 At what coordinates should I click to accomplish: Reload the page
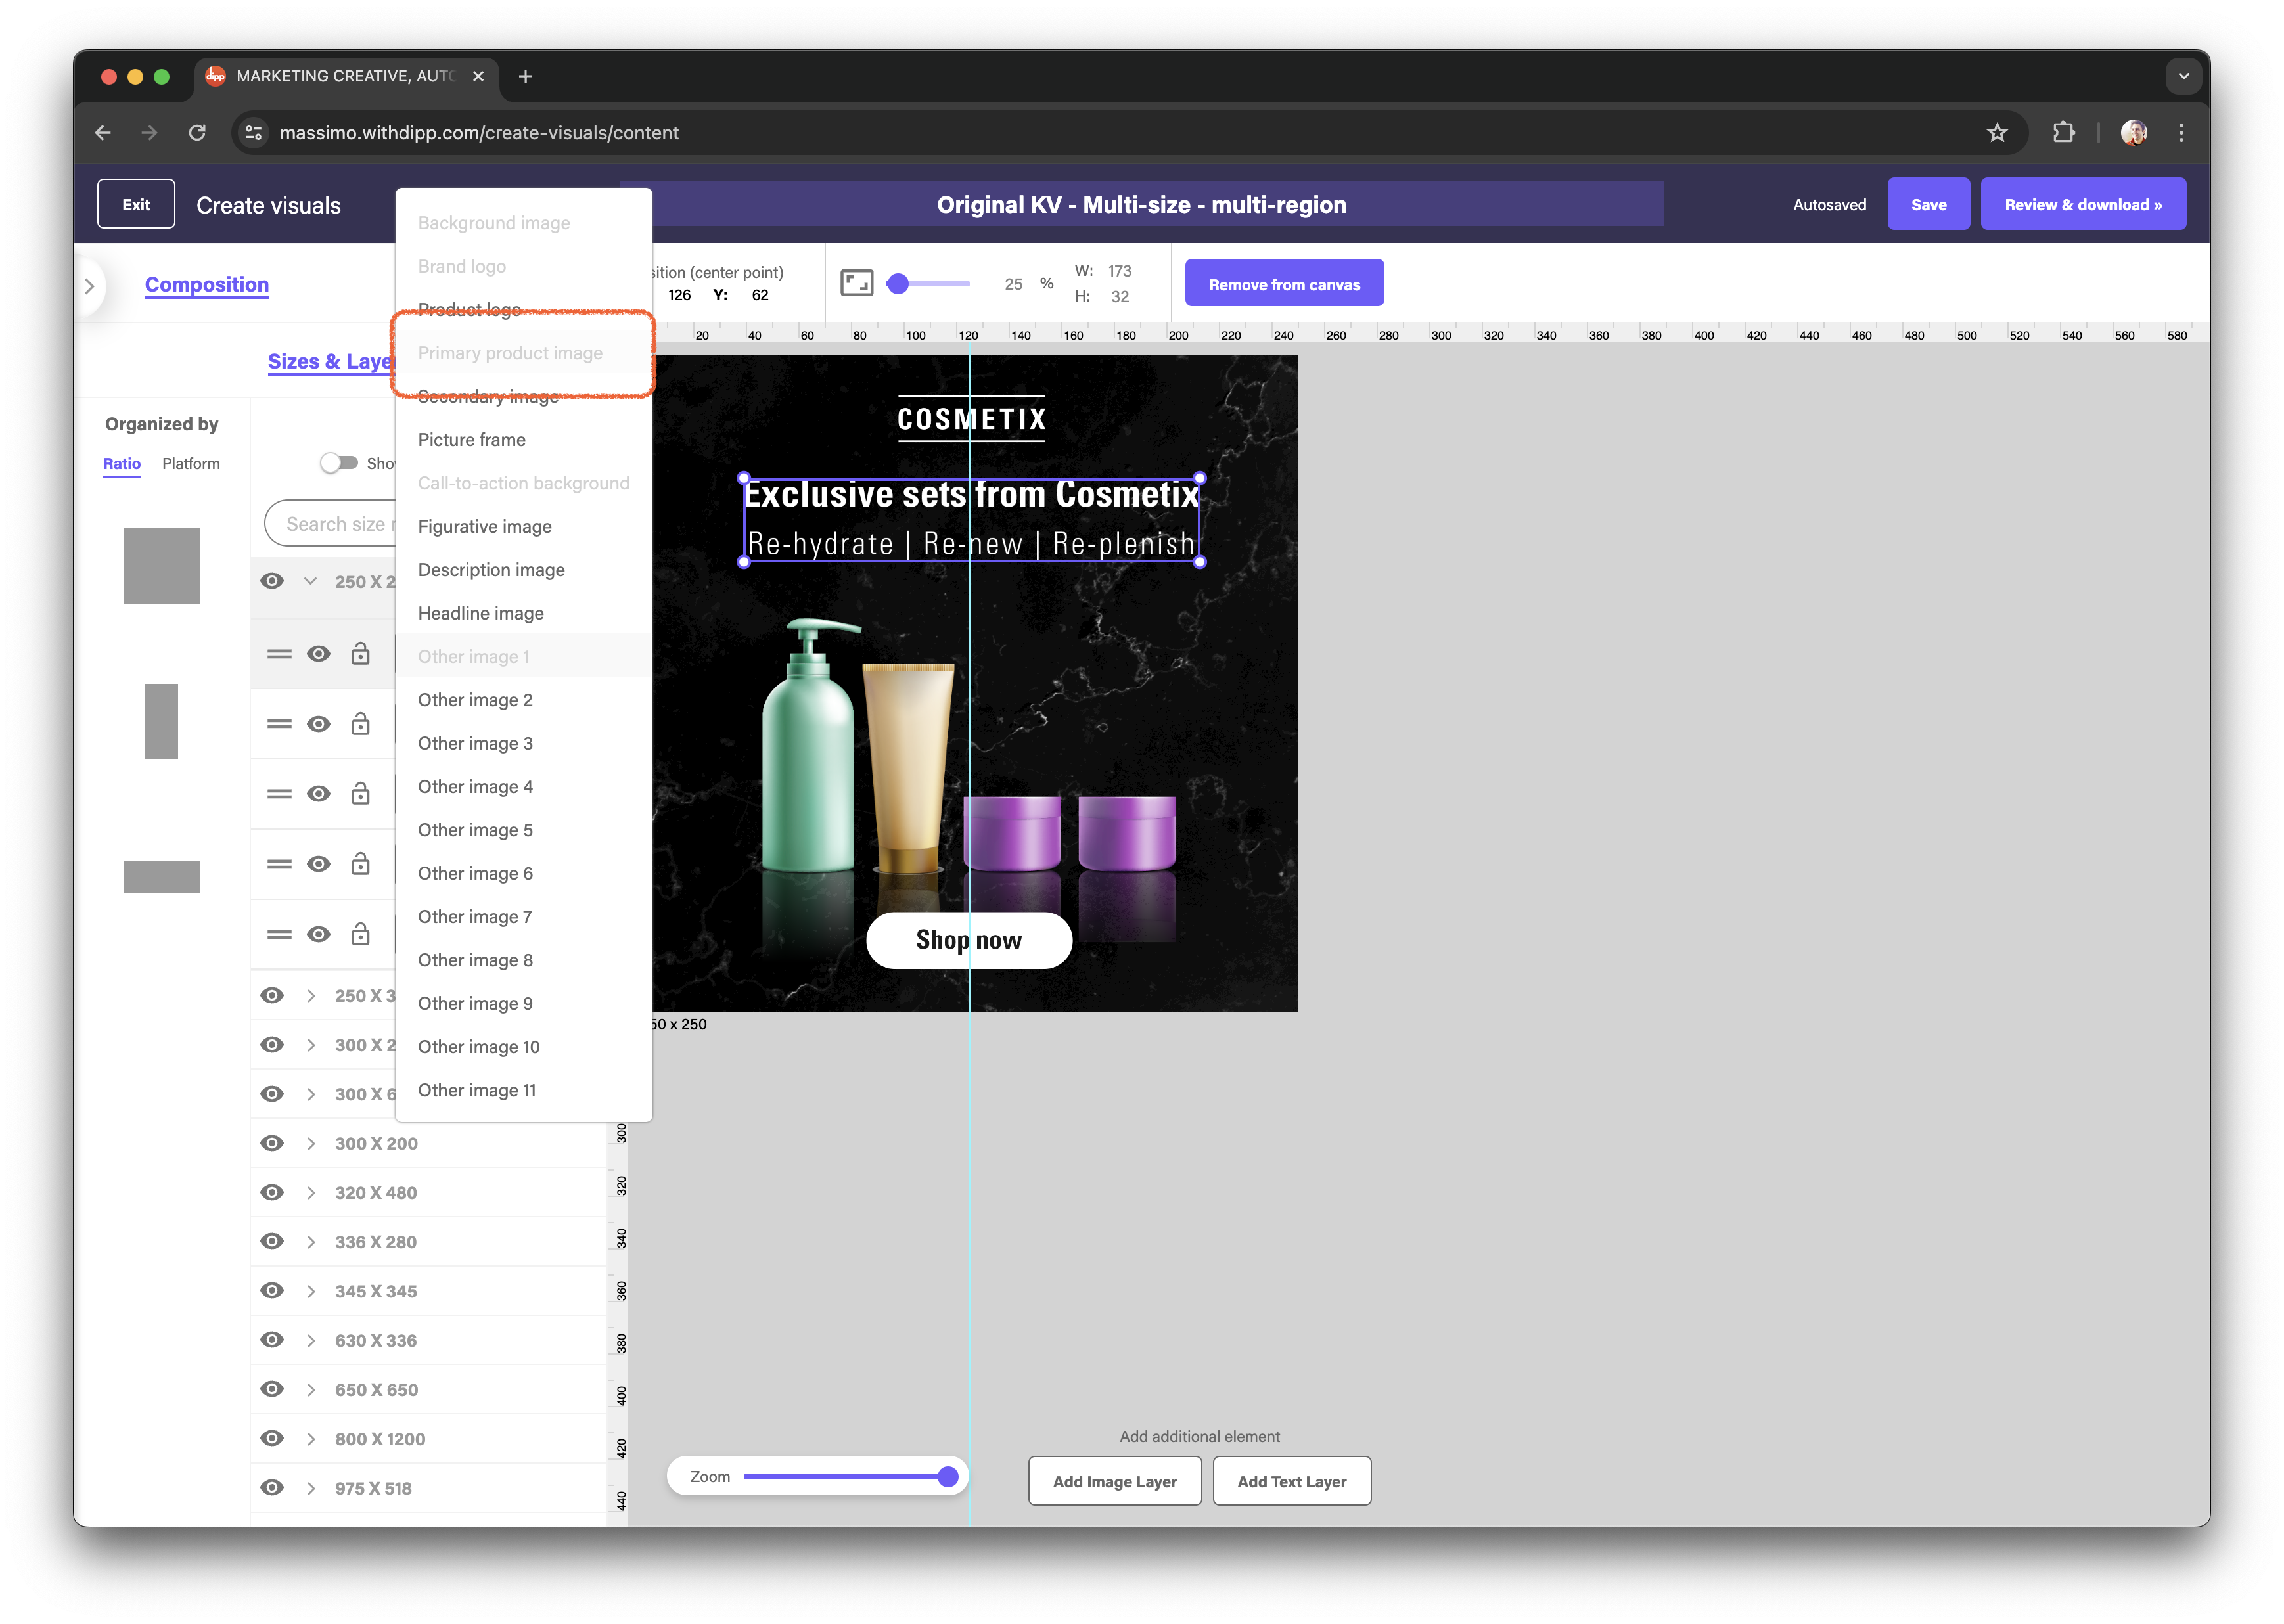[197, 133]
